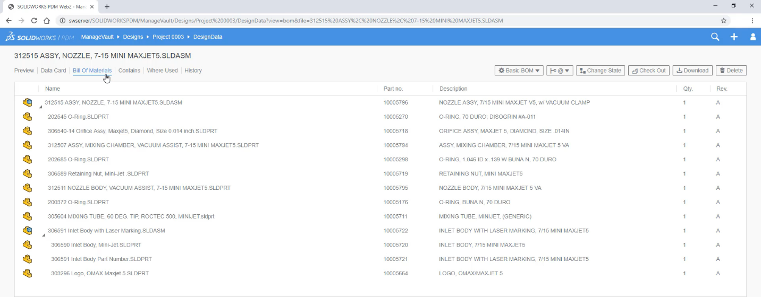This screenshot has height=297, width=761.
Task: Reload the page in browser
Action: 34,21
